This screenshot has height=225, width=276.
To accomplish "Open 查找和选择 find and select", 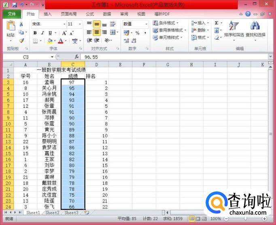I will (x=255, y=31).
